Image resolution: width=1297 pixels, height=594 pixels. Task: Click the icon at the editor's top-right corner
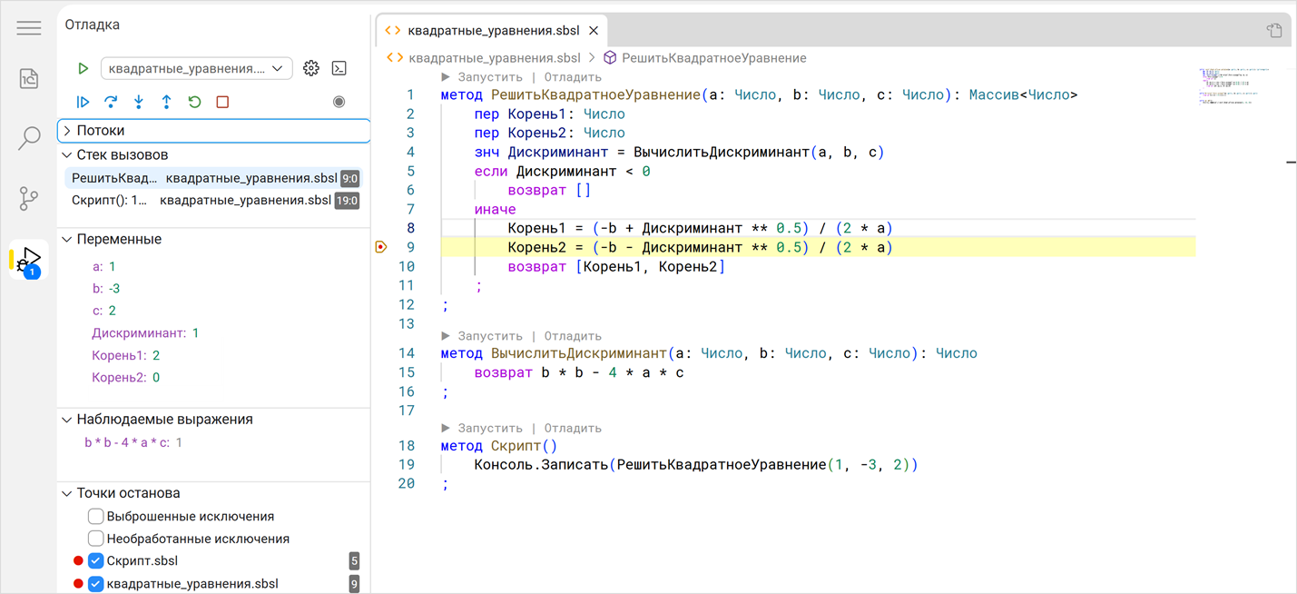[1274, 30]
